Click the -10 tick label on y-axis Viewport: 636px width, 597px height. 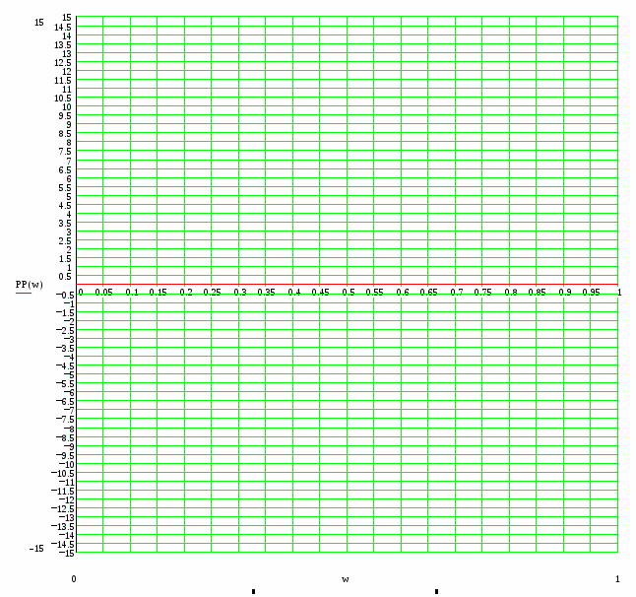pyautogui.click(x=64, y=464)
